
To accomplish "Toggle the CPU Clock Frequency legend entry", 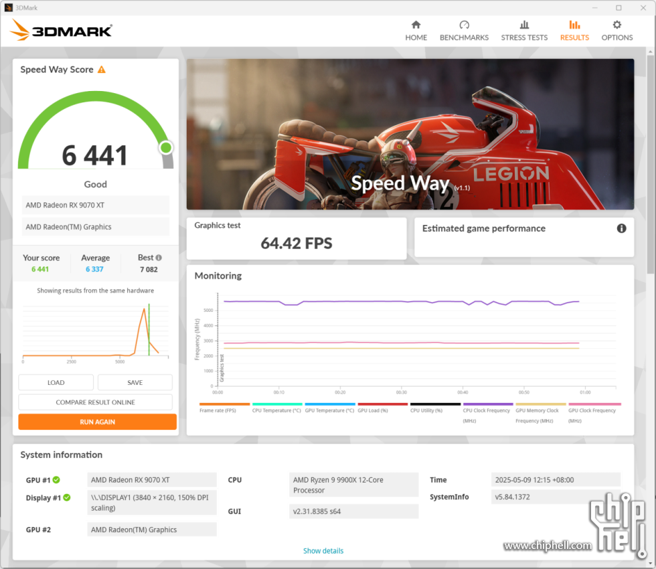I will point(488,413).
